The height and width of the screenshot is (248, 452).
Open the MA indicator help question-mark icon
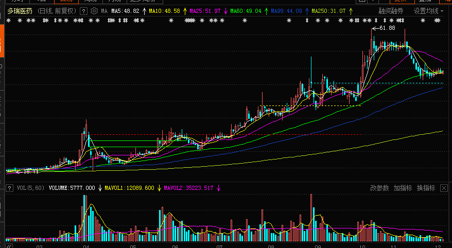tap(83, 11)
